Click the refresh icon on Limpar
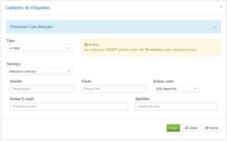227x141 pixels. point(186,128)
